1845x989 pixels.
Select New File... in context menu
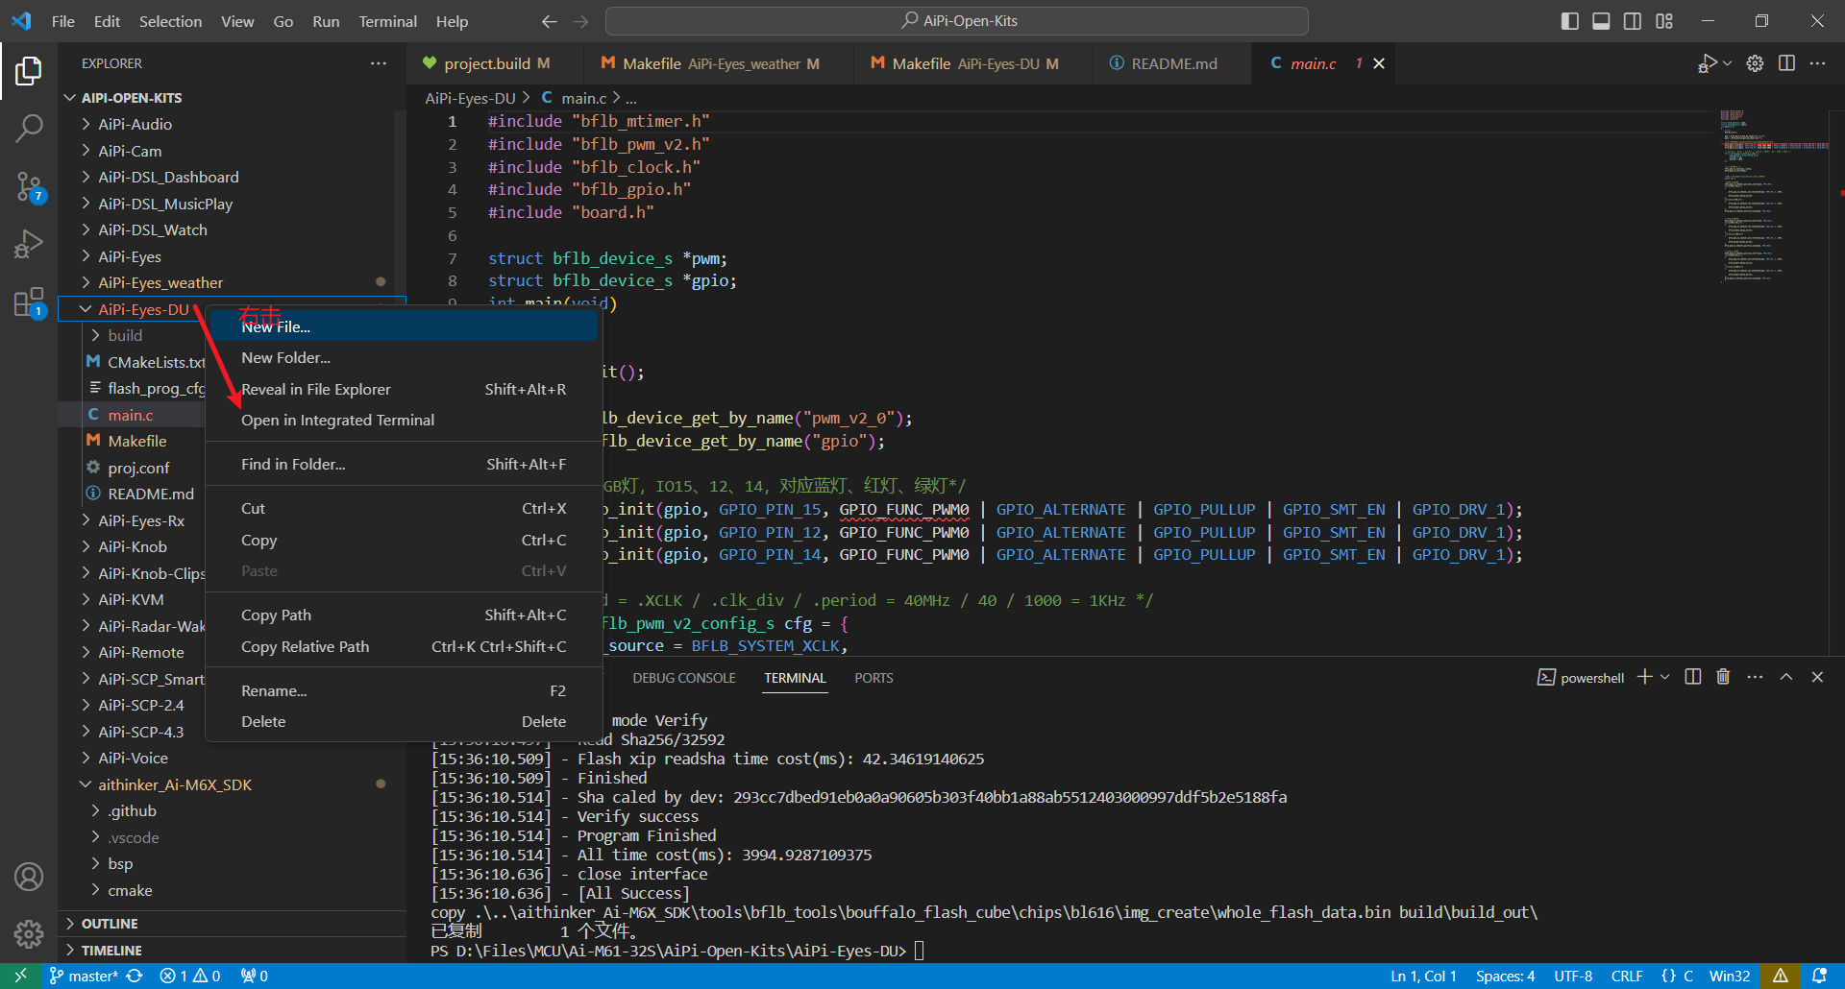coord(404,326)
